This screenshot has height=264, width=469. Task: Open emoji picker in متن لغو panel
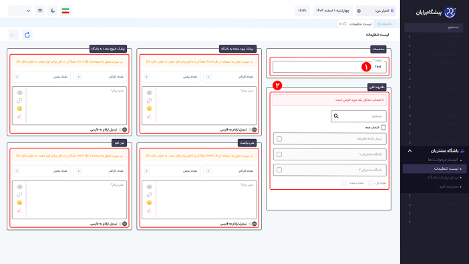pos(20,203)
